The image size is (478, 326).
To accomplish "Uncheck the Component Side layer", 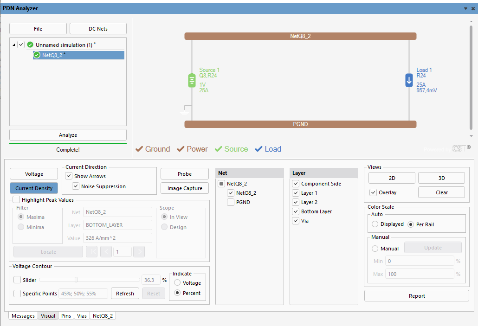I will coord(296,184).
